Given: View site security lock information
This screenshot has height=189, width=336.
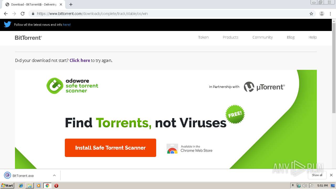Looking at the screenshot, I should point(33,14).
